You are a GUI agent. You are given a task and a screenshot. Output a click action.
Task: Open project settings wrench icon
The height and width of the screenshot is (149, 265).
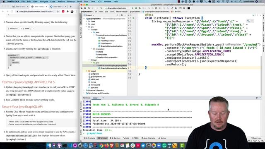click(x=172, y=8)
